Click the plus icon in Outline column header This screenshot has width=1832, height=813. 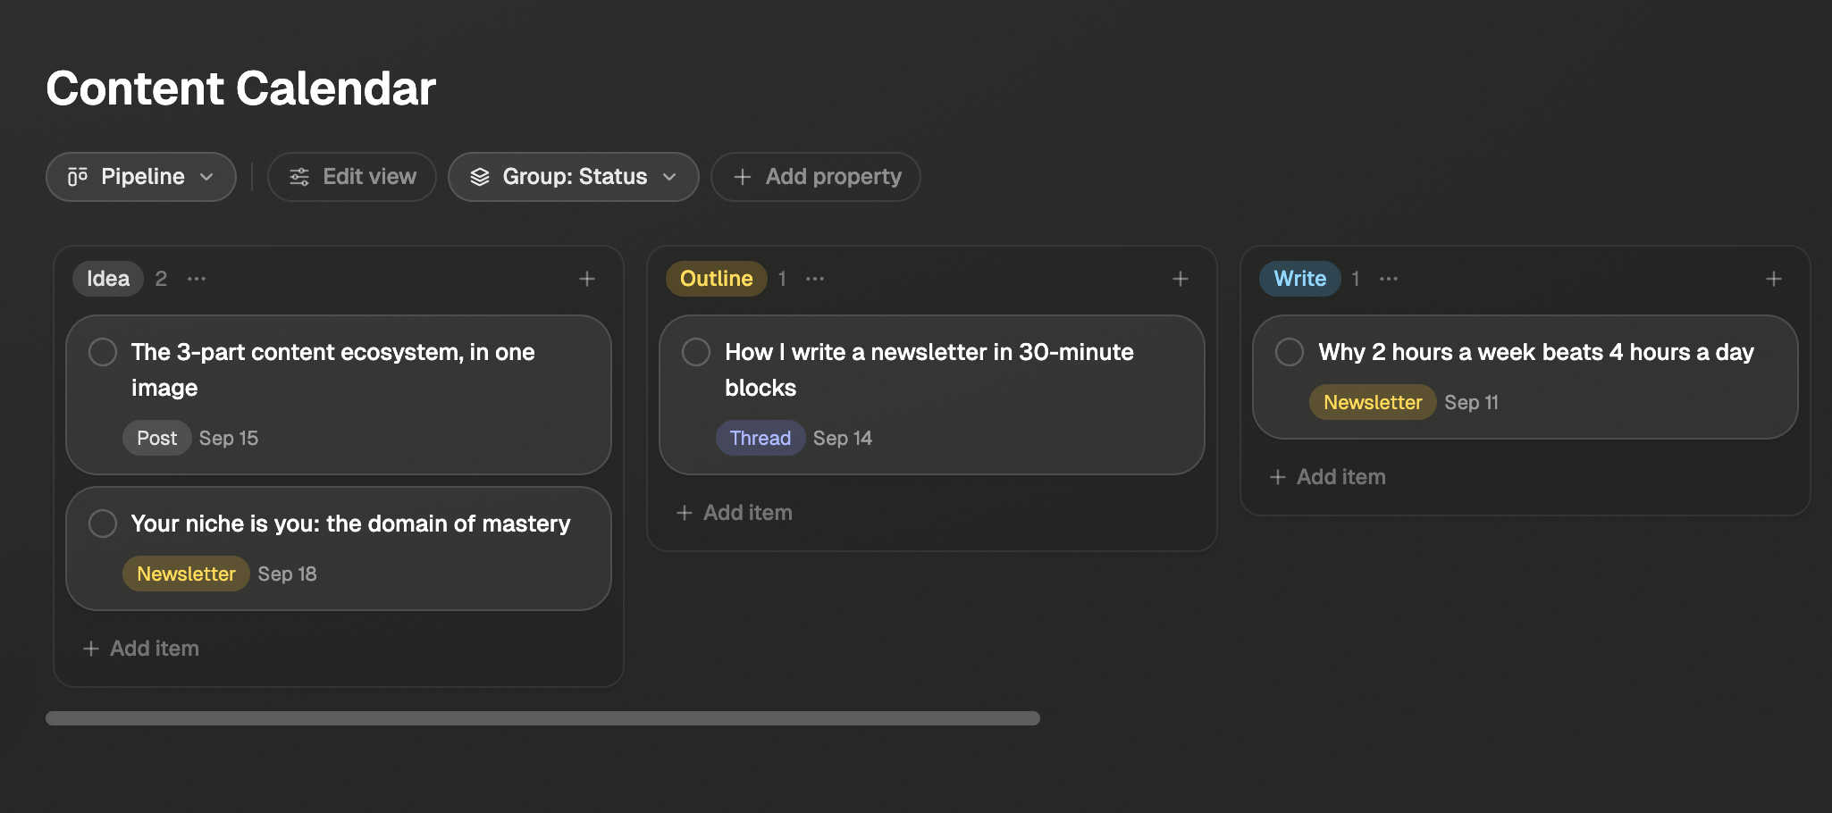click(x=1181, y=279)
